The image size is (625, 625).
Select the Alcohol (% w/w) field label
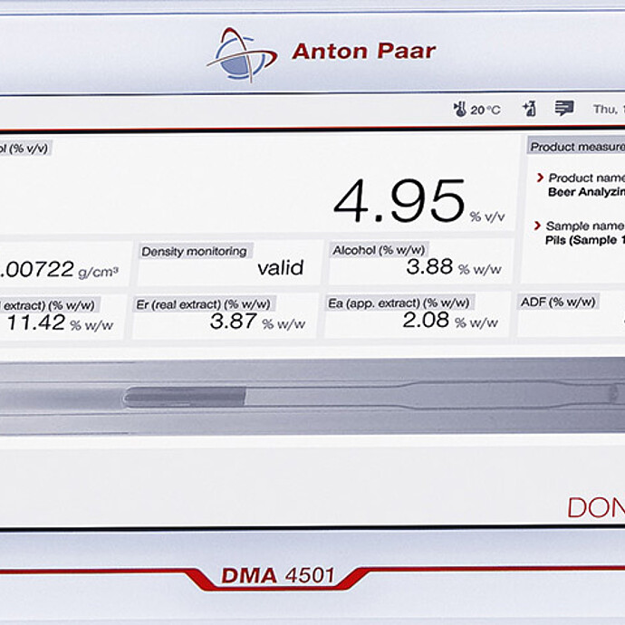[x=379, y=250]
